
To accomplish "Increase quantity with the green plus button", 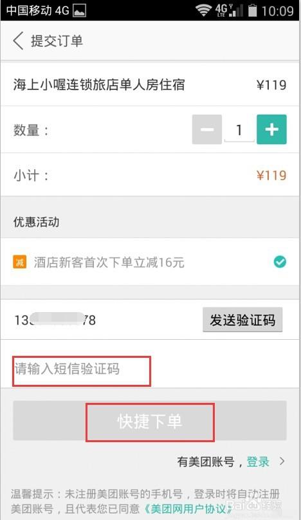I will [x=271, y=129].
